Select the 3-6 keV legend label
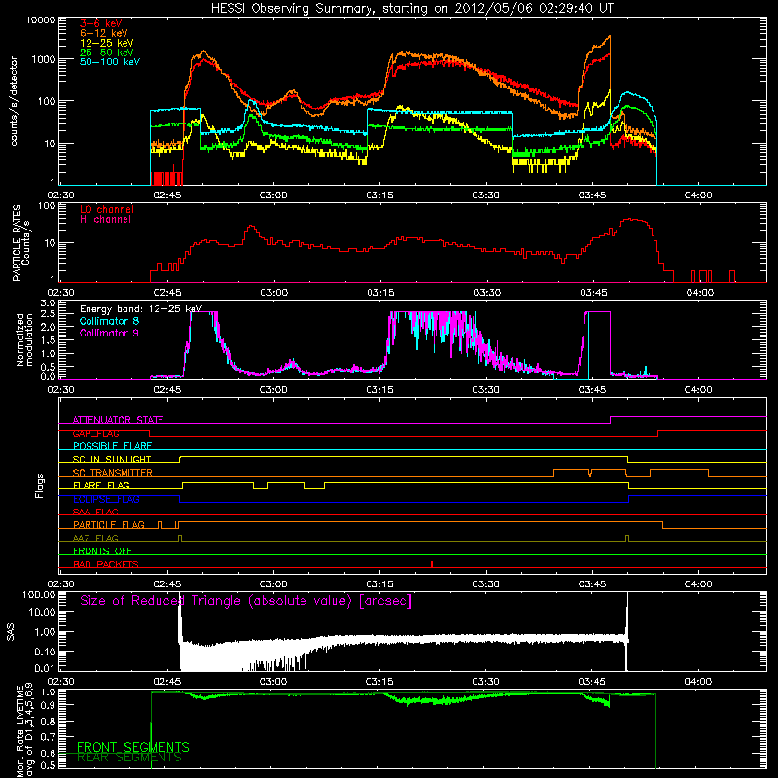The height and width of the screenshot is (778, 778). pyautogui.click(x=101, y=23)
